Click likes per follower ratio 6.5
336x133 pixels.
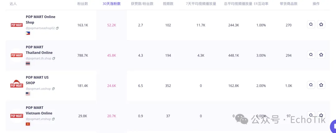coord(141,86)
